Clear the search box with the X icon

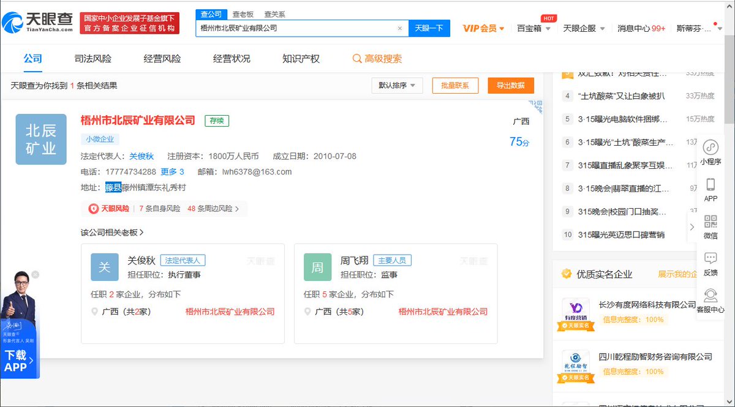click(400, 28)
